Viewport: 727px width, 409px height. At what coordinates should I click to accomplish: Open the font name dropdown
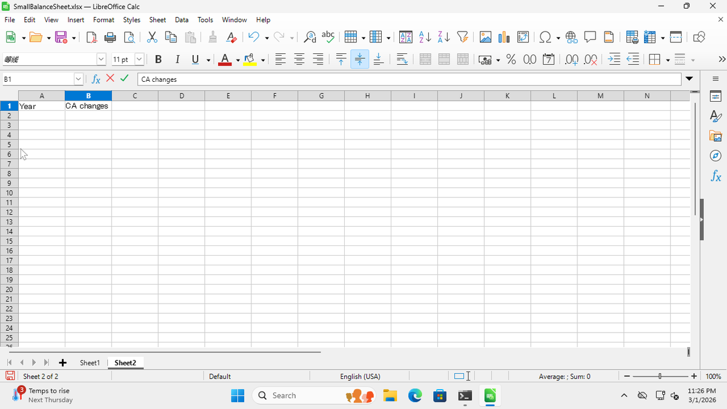[102, 59]
